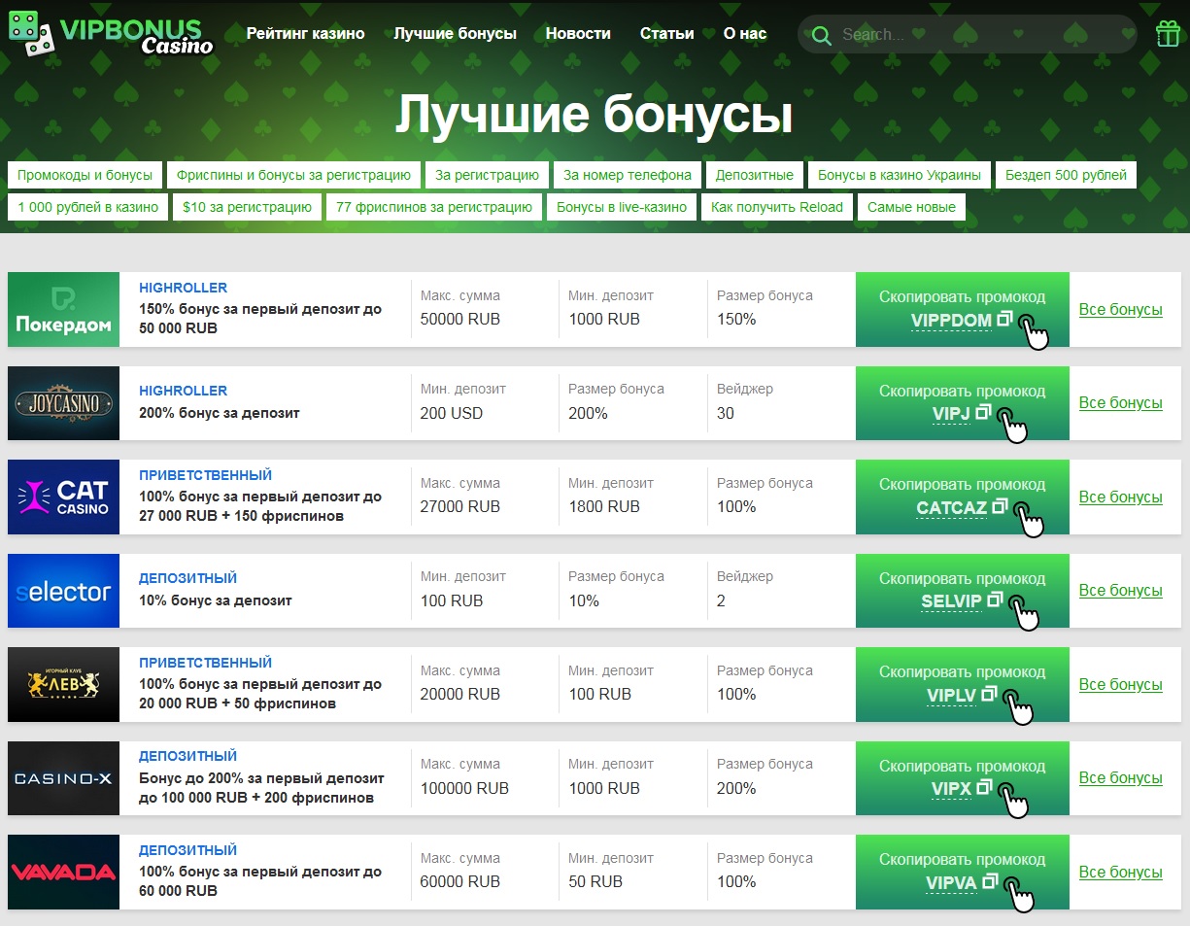Click the copy icon beside VIPX
Viewport: 1190px width, 926px height.
pos(985,787)
